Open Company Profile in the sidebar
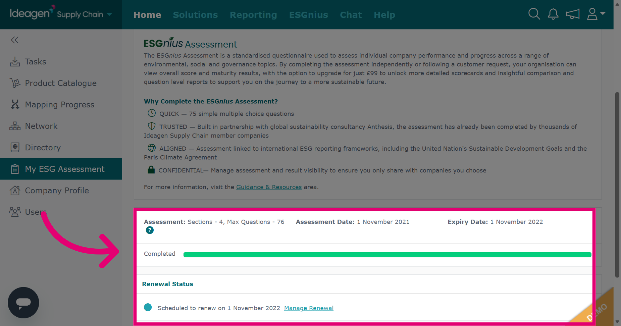This screenshot has width=621, height=326. tap(61, 190)
